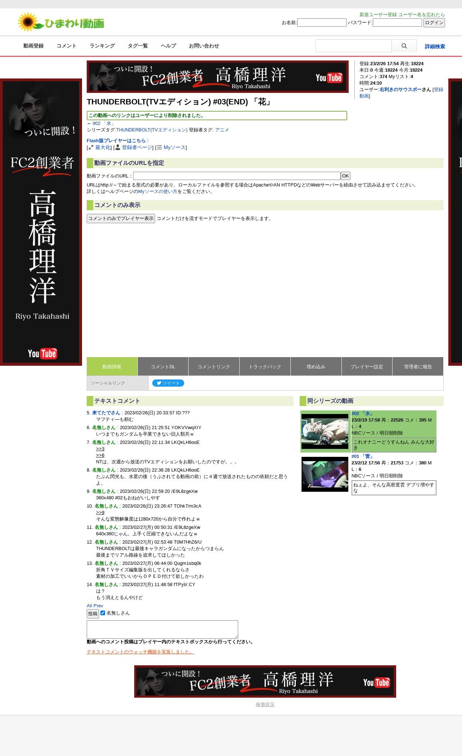
Task: Open the ランキング menu item
Action: coord(102,46)
